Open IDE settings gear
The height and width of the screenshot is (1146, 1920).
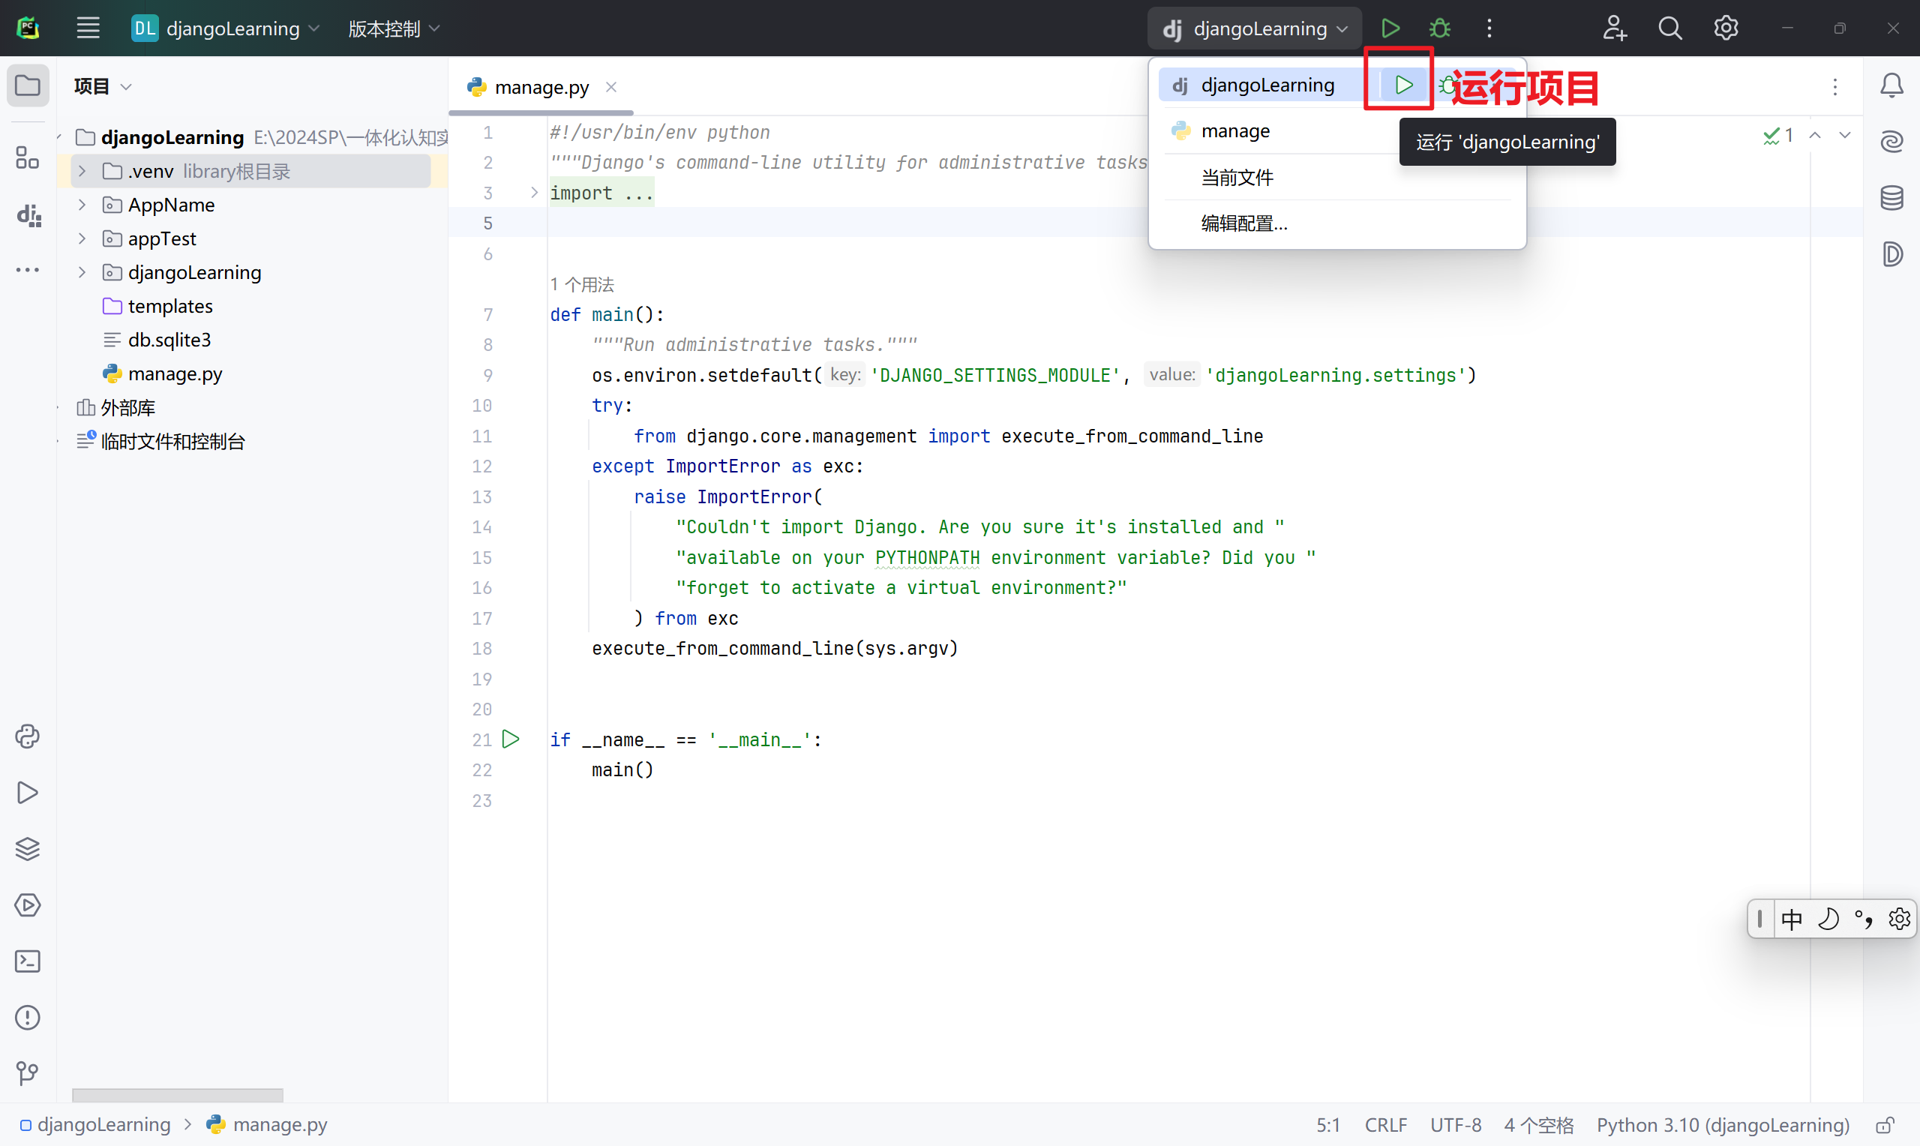1726,28
